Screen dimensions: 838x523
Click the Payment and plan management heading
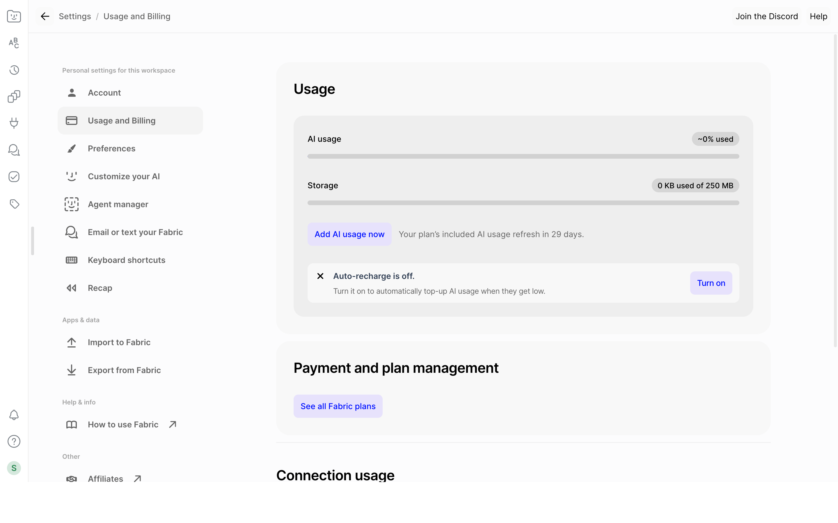tap(396, 368)
